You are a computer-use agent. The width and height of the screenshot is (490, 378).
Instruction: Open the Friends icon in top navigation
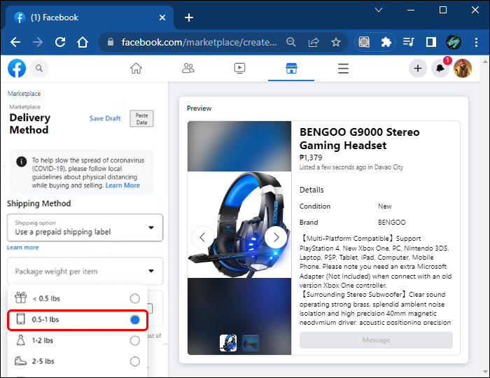(188, 69)
